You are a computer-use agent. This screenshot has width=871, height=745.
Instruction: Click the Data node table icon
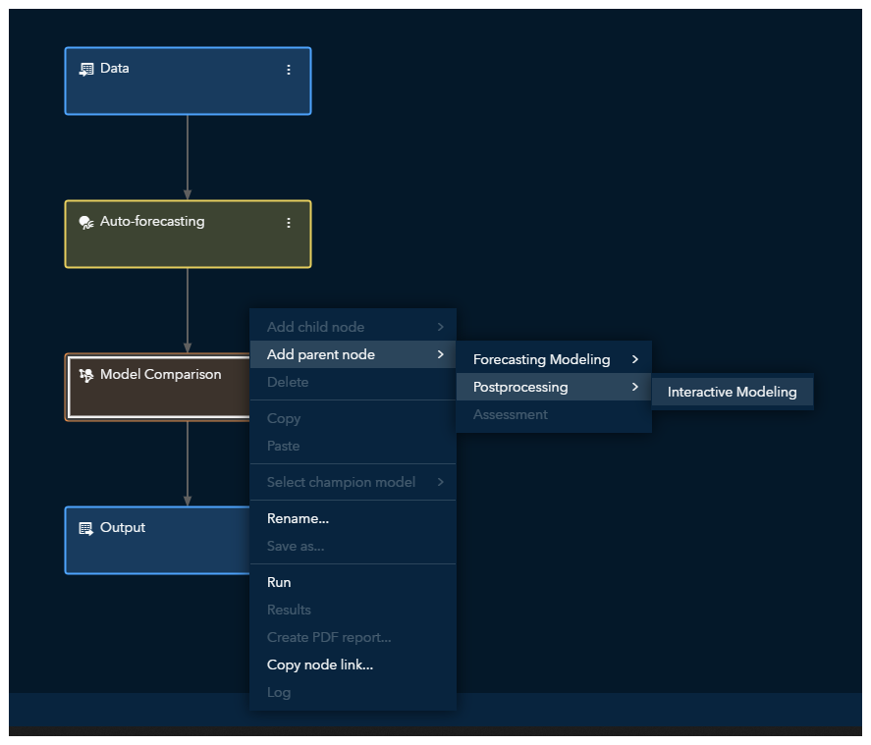tap(86, 69)
